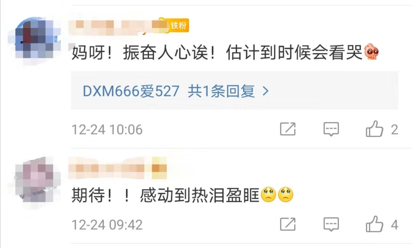412x248 pixels.
Task: View the 共1条回复 reply thread
Action: click(221, 91)
